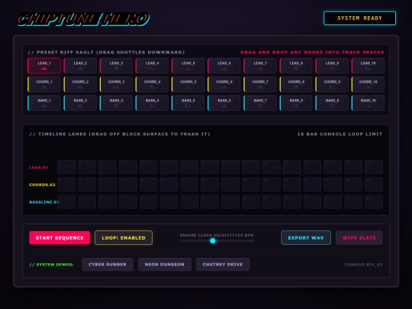Click bar slot 2 in BASSLINE.03 lane
Image resolution: width=412 pixels, height=309 pixels.
(x=87, y=201)
